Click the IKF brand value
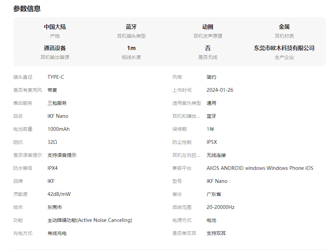 click(x=51, y=181)
